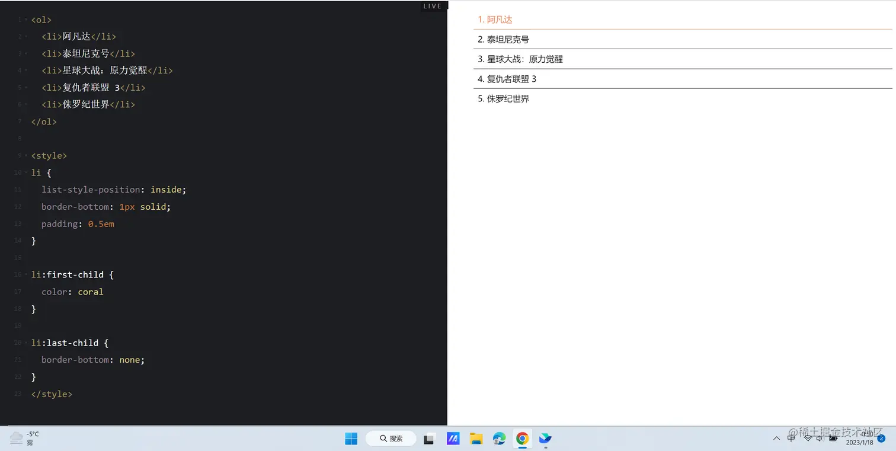Select the "1. 阿凡达" item in the preview list
The height and width of the screenshot is (451, 896).
(495, 19)
